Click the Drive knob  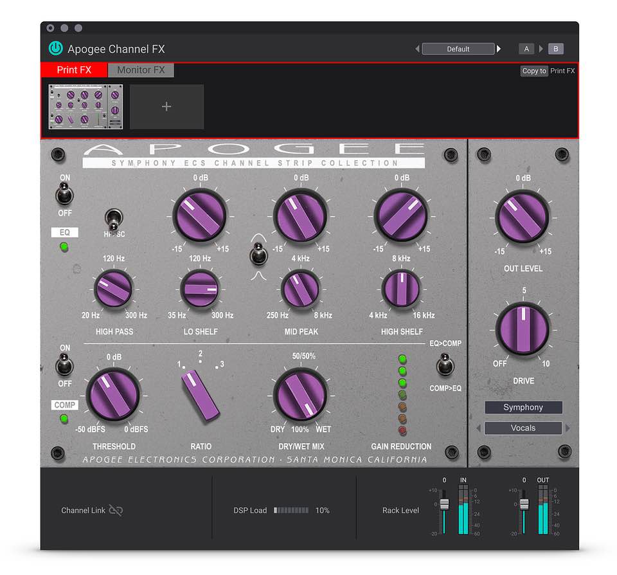[x=523, y=329]
